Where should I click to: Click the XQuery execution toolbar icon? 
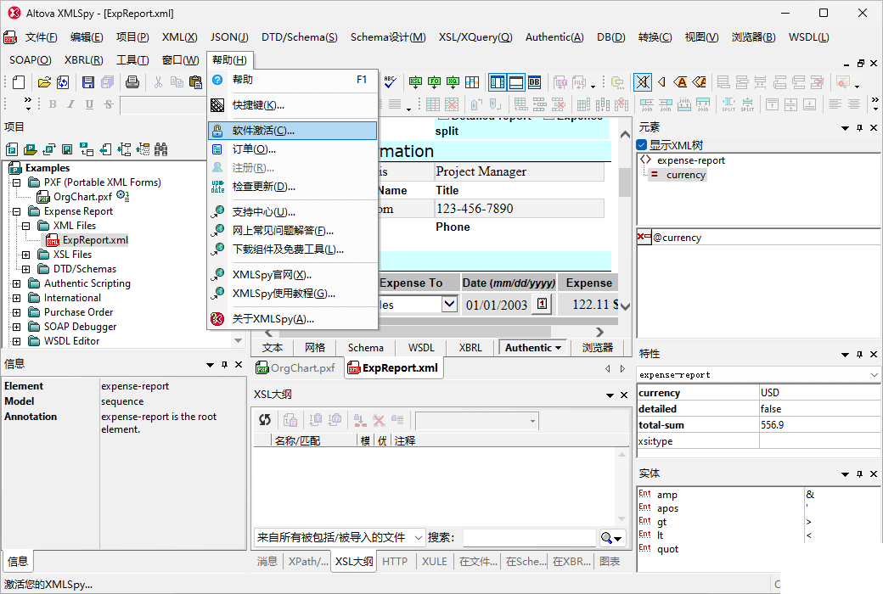coord(452,83)
